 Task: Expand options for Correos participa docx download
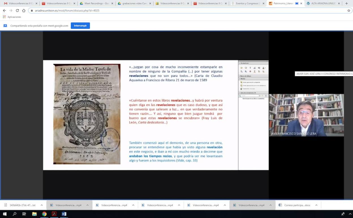click(x=316, y=205)
